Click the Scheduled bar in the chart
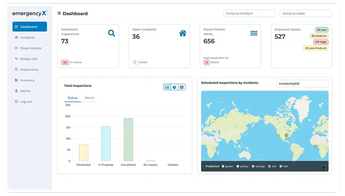345x196 pixels. click(x=84, y=153)
